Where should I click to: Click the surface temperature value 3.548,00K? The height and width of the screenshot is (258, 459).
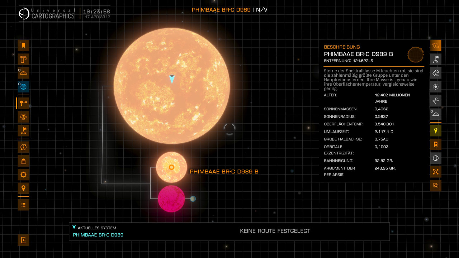click(385, 124)
